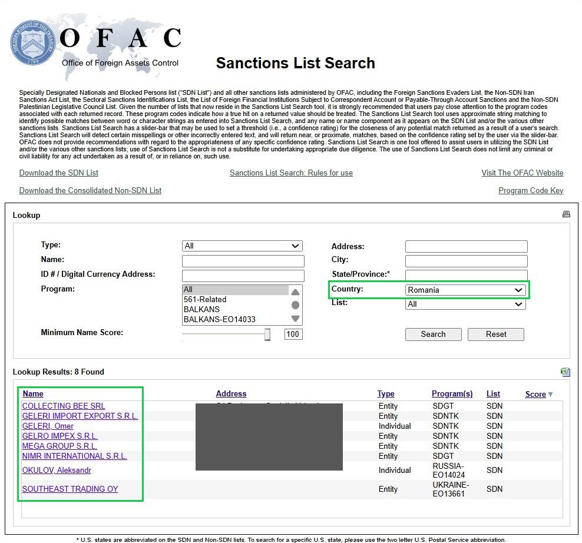
Task: Click SDN list cell in OKULOV row
Action: coord(494,470)
